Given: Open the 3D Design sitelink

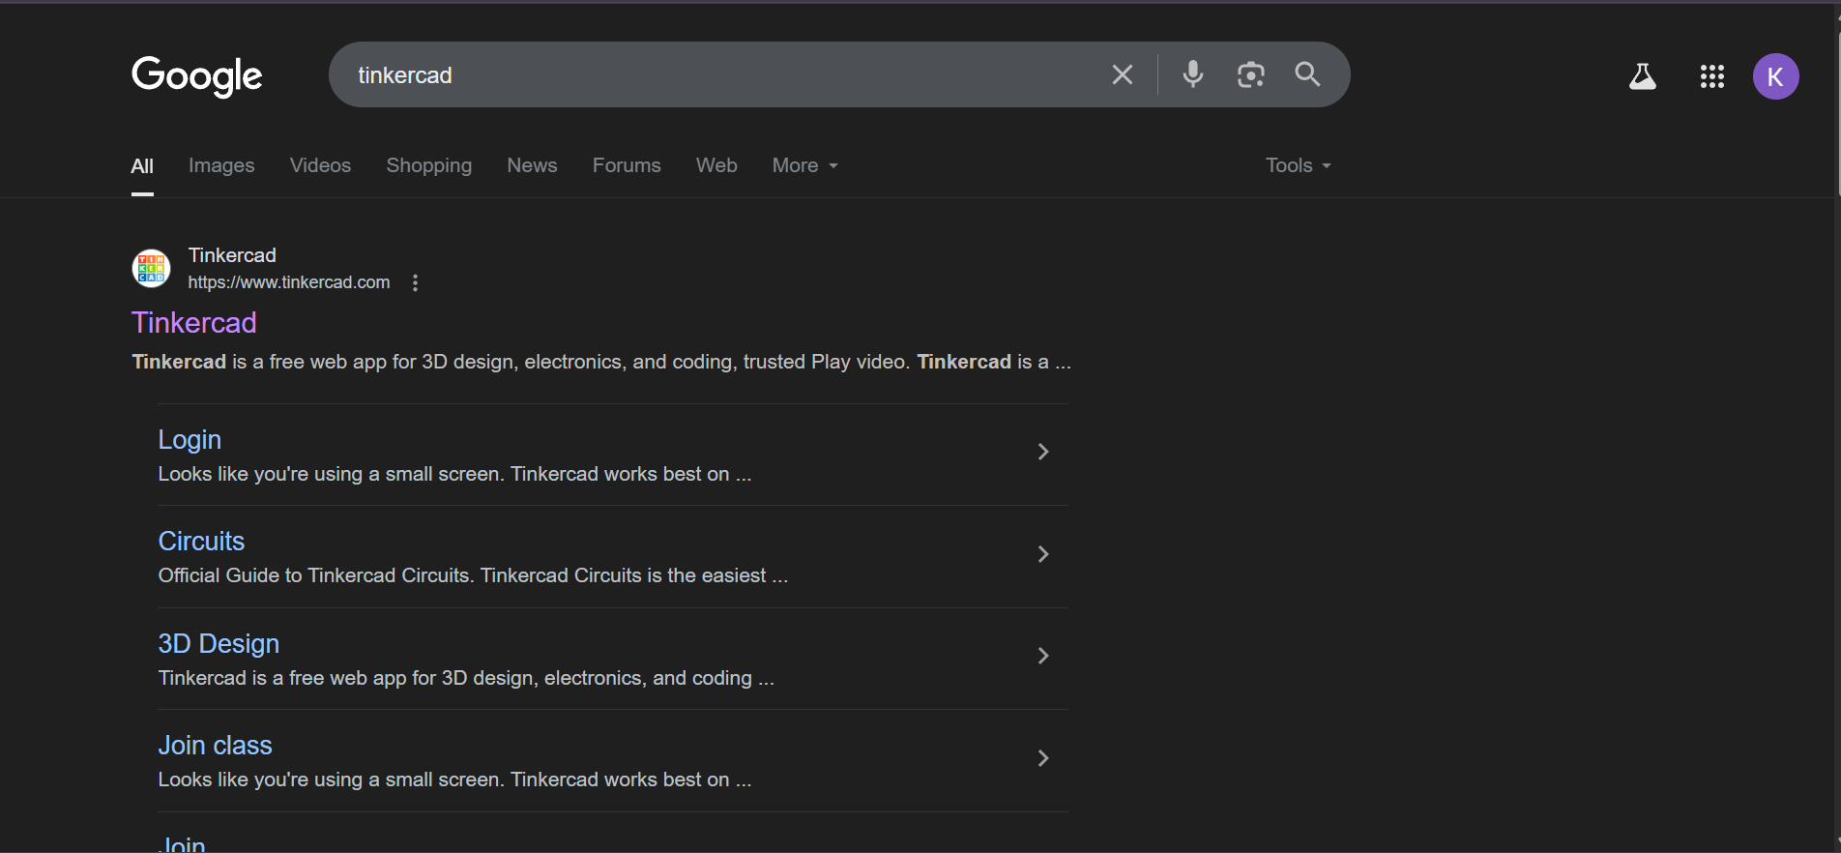Looking at the screenshot, I should (219, 643).
